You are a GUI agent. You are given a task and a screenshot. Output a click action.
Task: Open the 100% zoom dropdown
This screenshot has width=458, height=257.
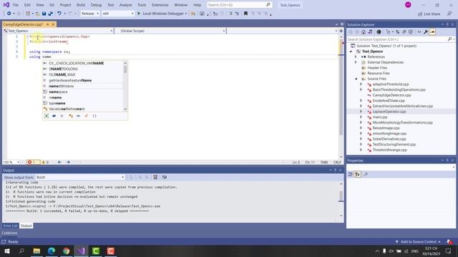coord(11,162)
